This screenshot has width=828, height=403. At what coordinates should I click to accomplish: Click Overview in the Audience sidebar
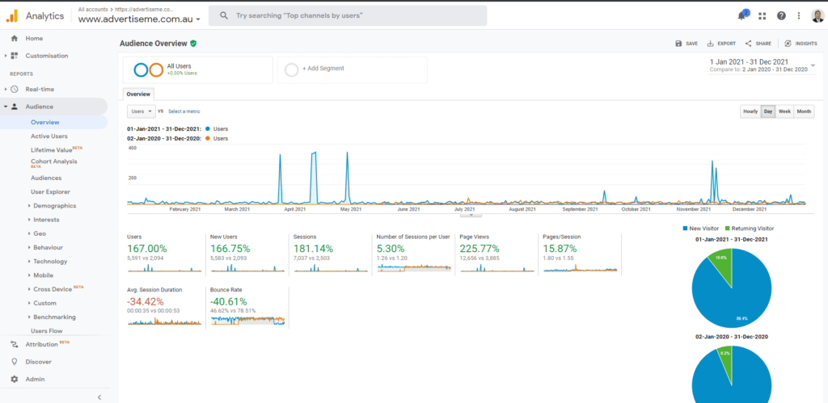(x=45, y=123)
